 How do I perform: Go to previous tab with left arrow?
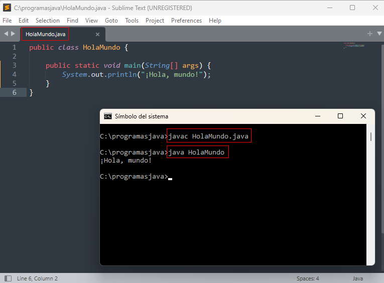tap(6, 34)
